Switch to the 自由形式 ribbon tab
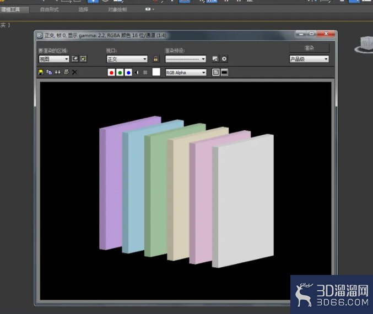This screenshot has height=314, width=373. coord(49,9)
